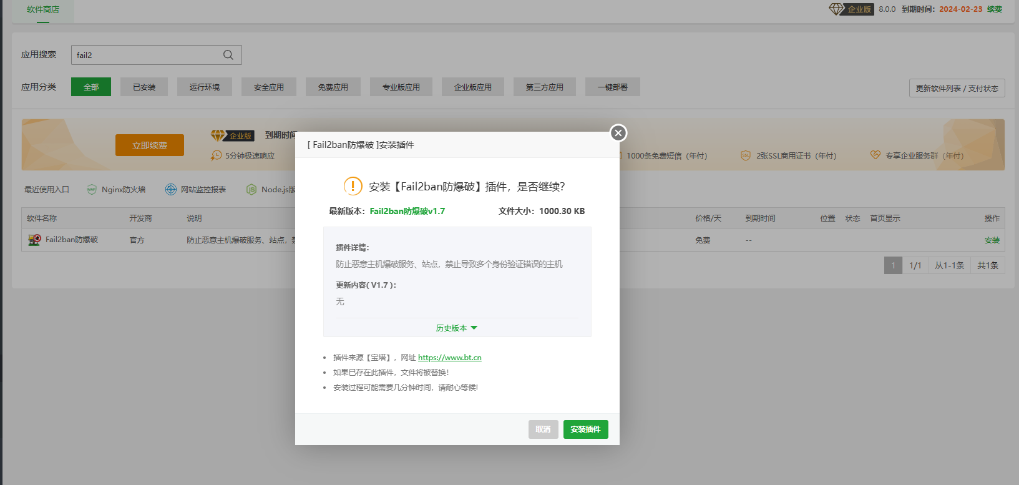1019x485 pixels.
Task: Click the Fail2ban防爆破v1.7 version text
Action: [407, 211]
